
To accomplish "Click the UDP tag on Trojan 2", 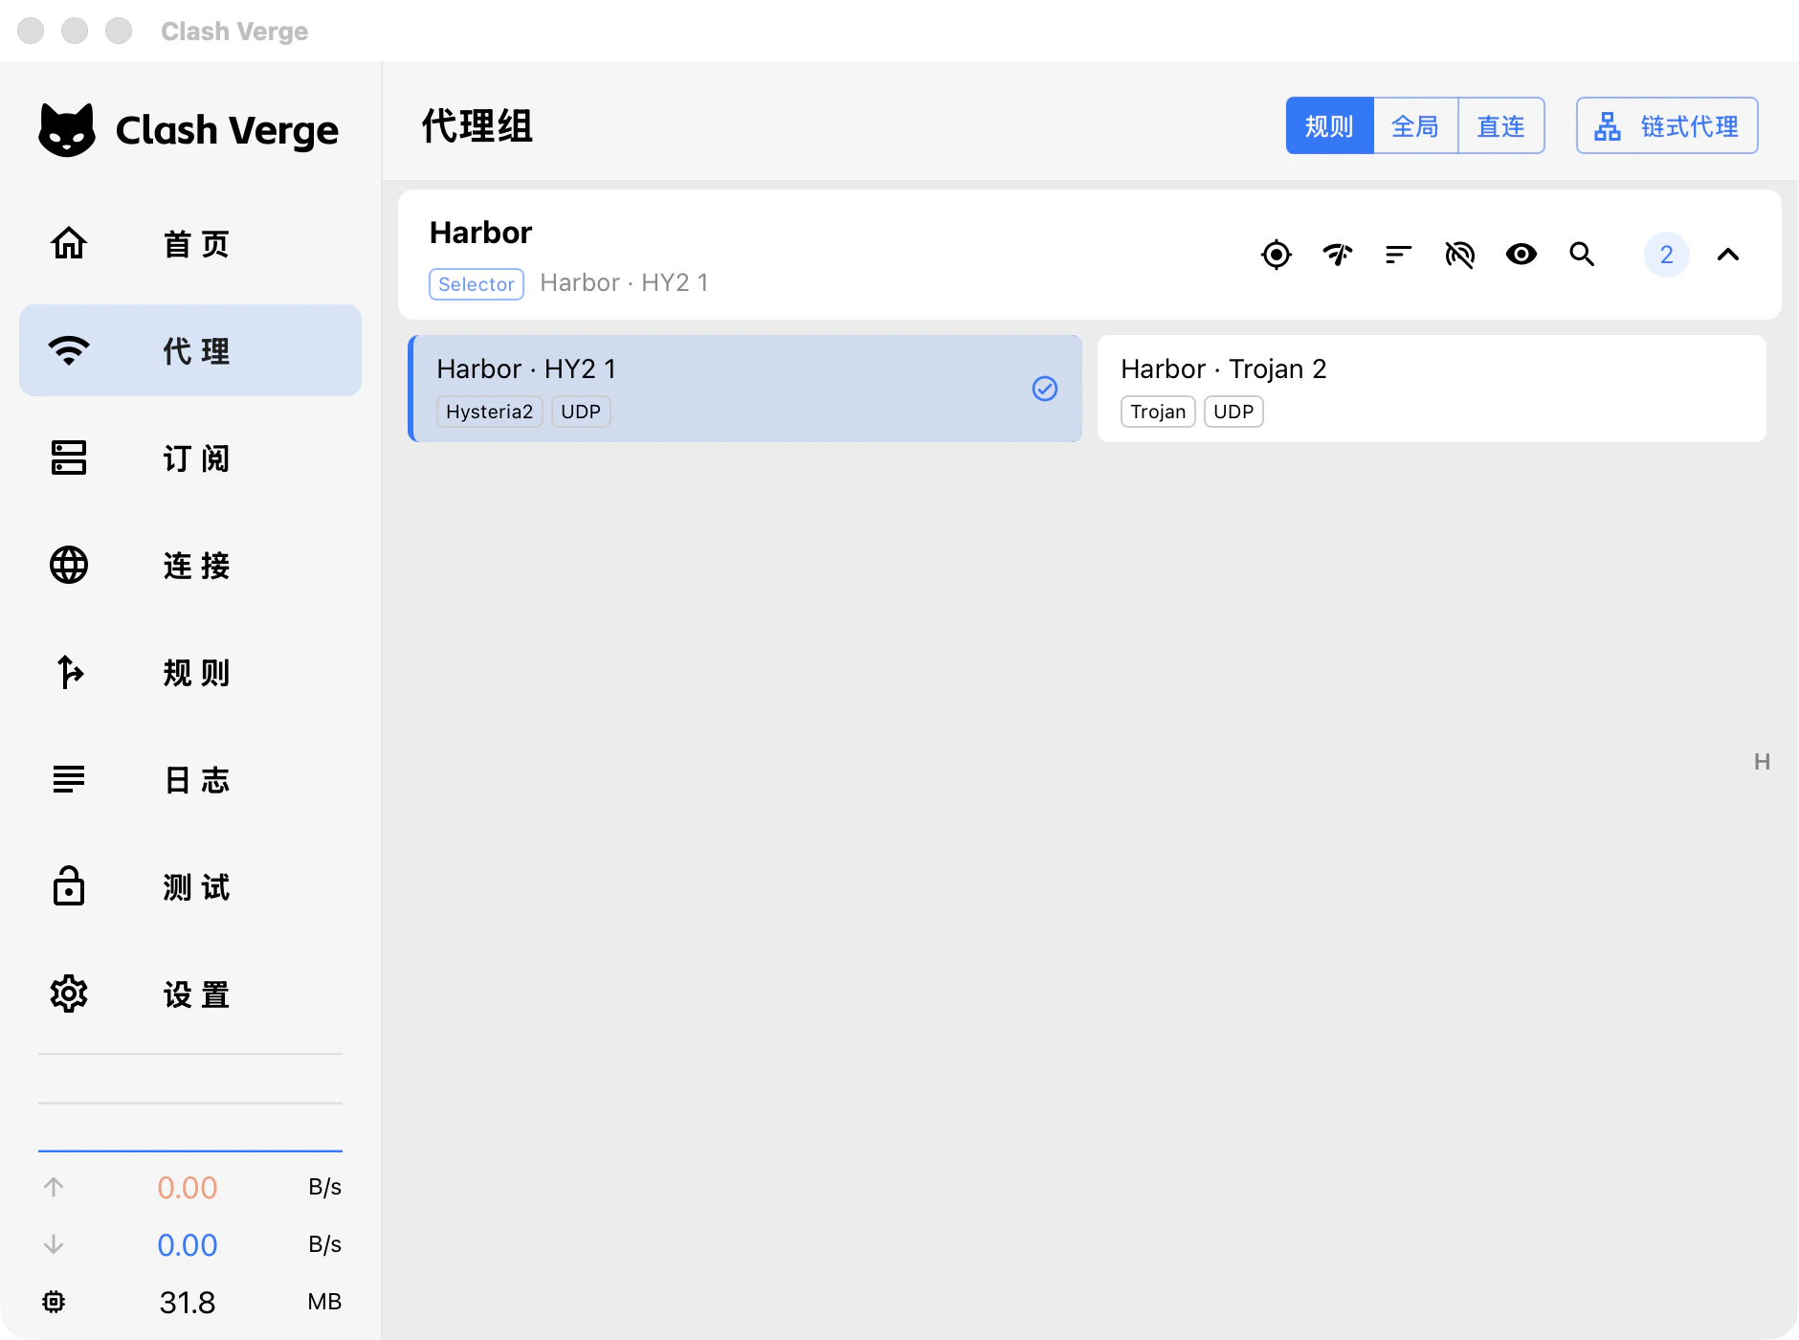I will tap(1233, 412).
